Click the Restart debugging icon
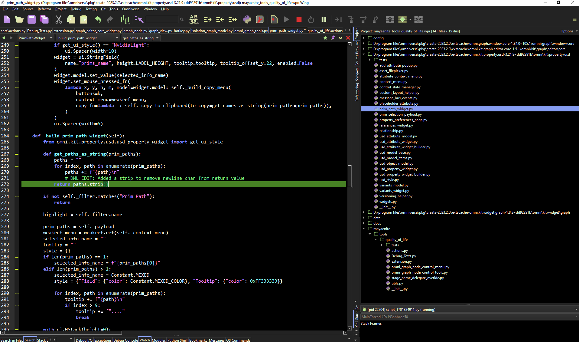Screen dimensions: 579x342 click(x=311, y=19)
